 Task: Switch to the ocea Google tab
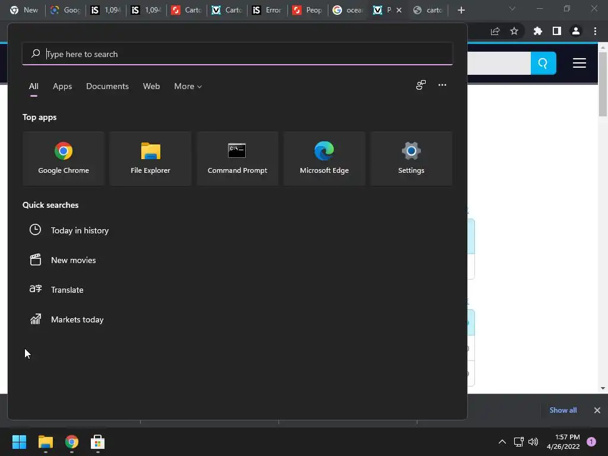pyautogui.click(x=347, y=10)
